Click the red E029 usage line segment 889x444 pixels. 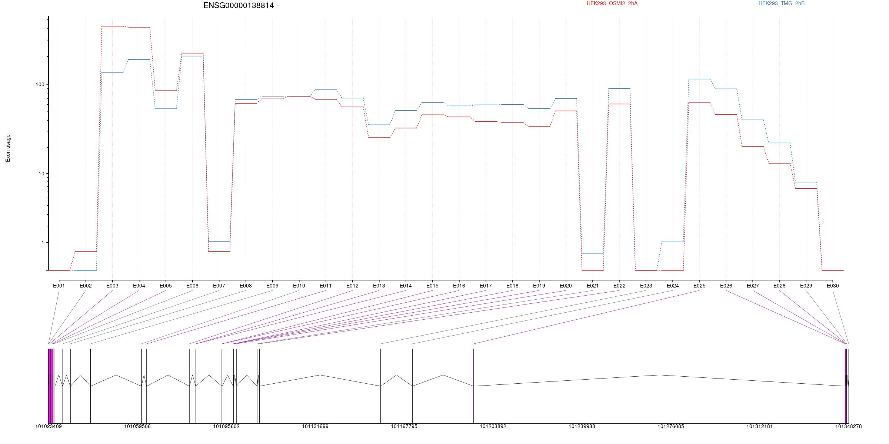(806, 189)
